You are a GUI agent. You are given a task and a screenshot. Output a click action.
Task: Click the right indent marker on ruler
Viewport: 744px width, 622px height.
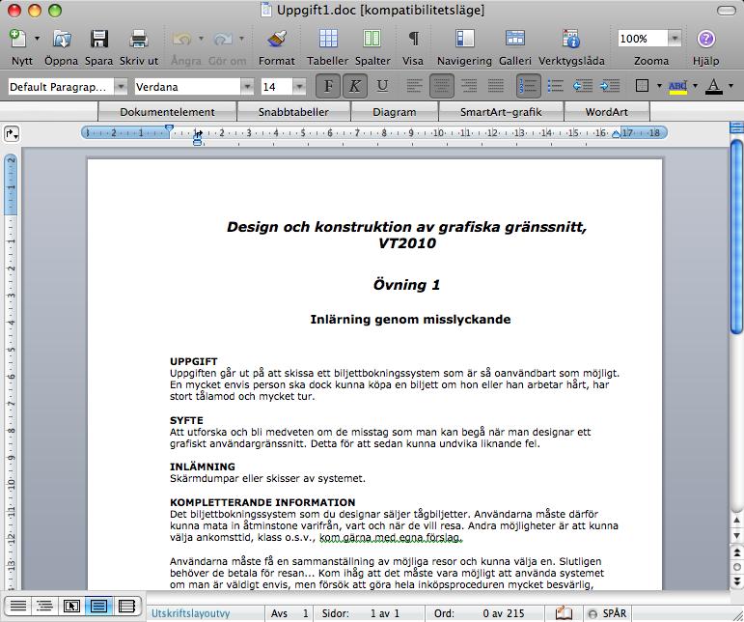[x=616, y=134]
